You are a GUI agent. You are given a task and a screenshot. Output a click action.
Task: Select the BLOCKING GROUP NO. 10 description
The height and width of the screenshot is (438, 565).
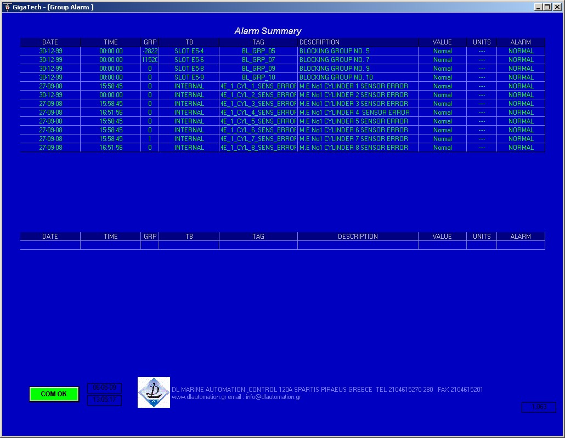[336, 77]
